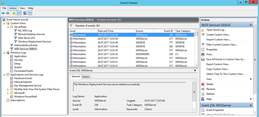This screenshot has width=259, height=117.
Task: Collapse the WDS Services DEBUG actions section
Action: (x=251, y=25)
